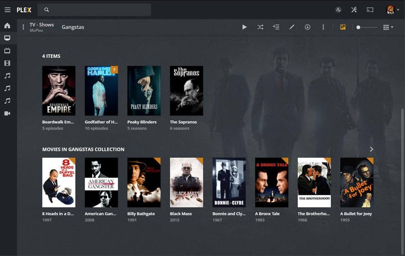Image resolution: width=405 pixels, height=256 pixels.
Task: Click the Bonnie and Cly... title text
Action: [x=229, y=214]
